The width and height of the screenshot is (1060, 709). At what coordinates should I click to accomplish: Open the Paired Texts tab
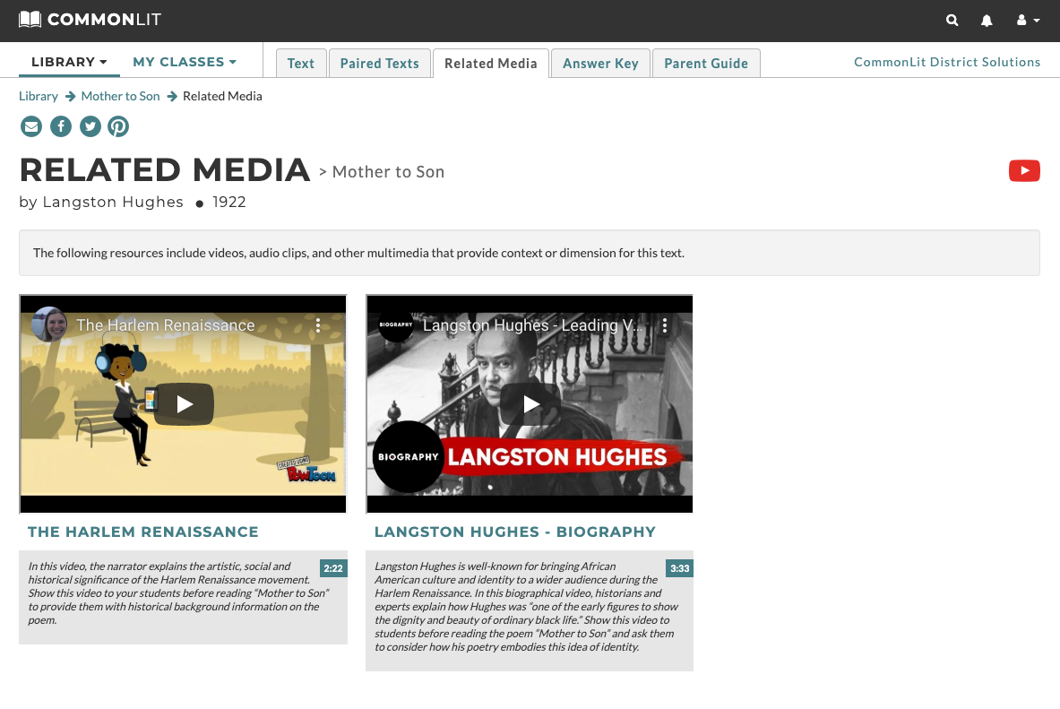pyautogui.click(x=379, y=63)
